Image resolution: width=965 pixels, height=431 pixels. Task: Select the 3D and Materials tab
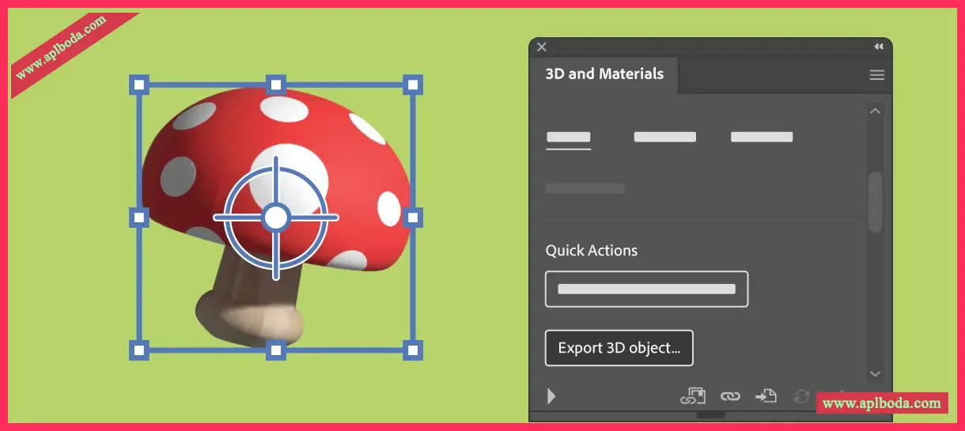tap(604, 74)
